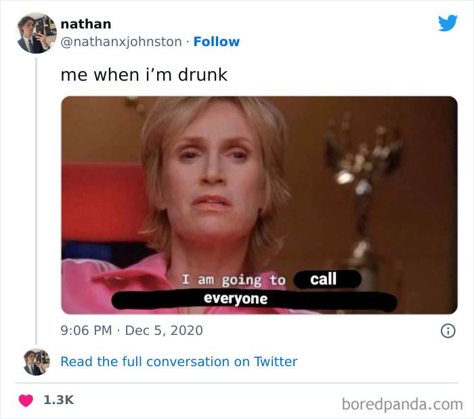This screenshot has height=419, width=474.
Task: Click the small avatar beside the conversation link
Action: [37, 362]
